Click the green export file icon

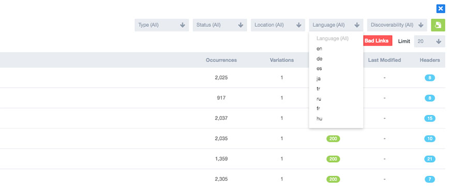438,25
